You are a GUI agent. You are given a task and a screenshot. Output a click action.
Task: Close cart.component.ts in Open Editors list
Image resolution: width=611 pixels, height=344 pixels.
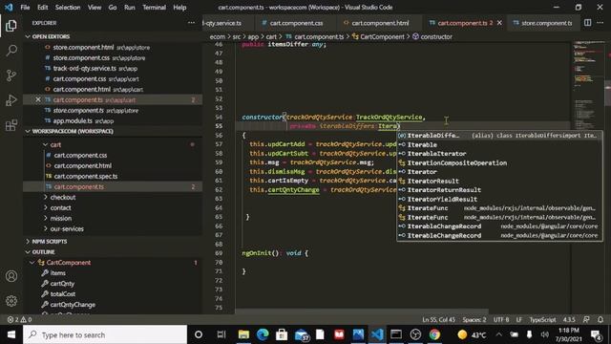[38, 99]
